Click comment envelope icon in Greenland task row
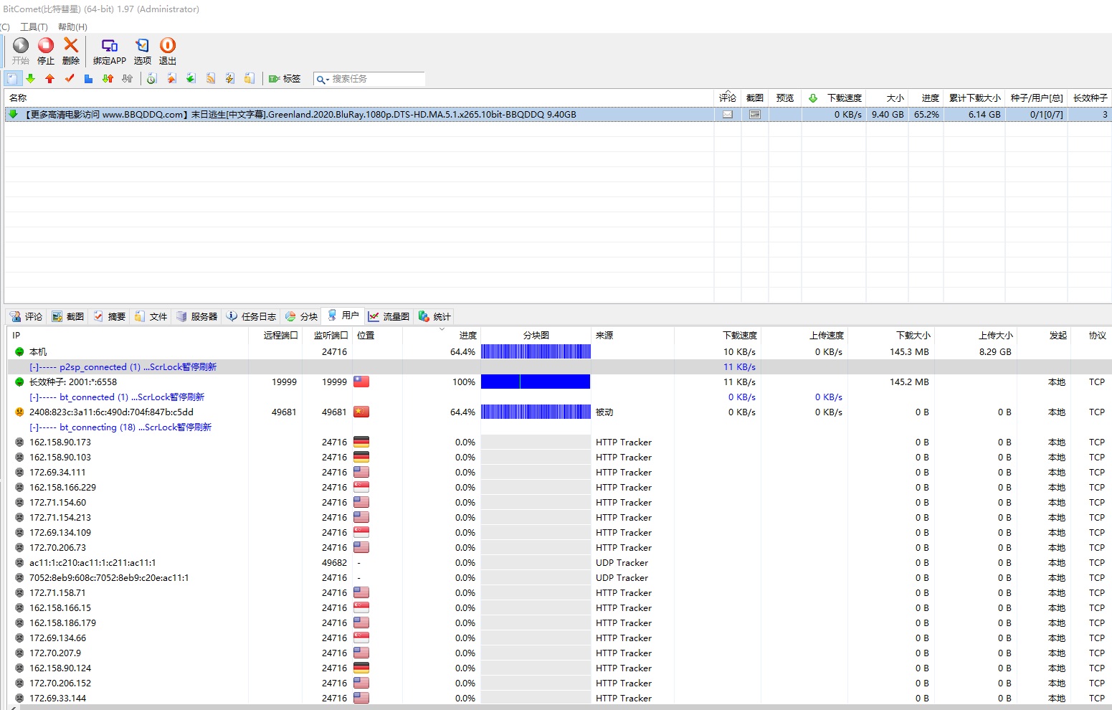This screenshot has width=1112, height=710. coord(728,115)
